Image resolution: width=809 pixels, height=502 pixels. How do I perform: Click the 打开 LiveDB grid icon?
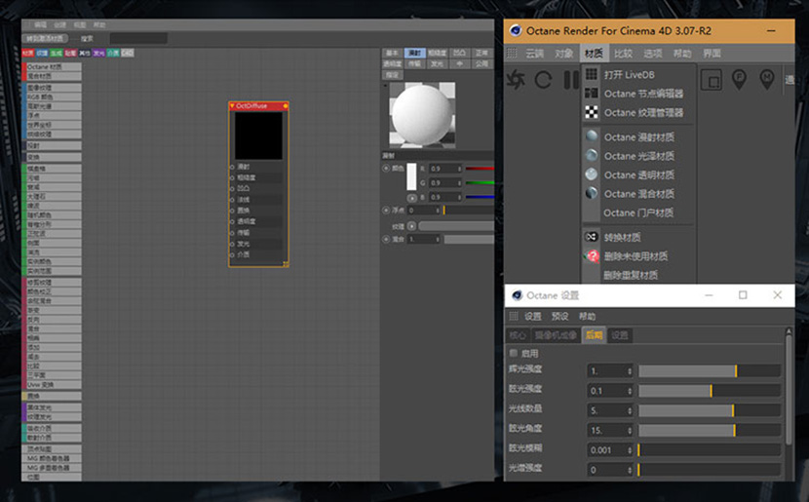click(x=592, y=74)
